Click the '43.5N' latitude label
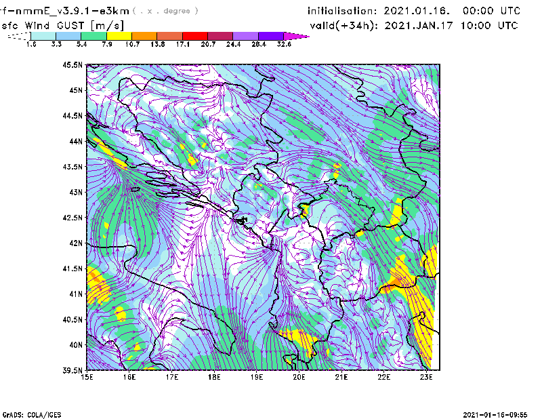The image size is (542, 419). tap(73, 167)
